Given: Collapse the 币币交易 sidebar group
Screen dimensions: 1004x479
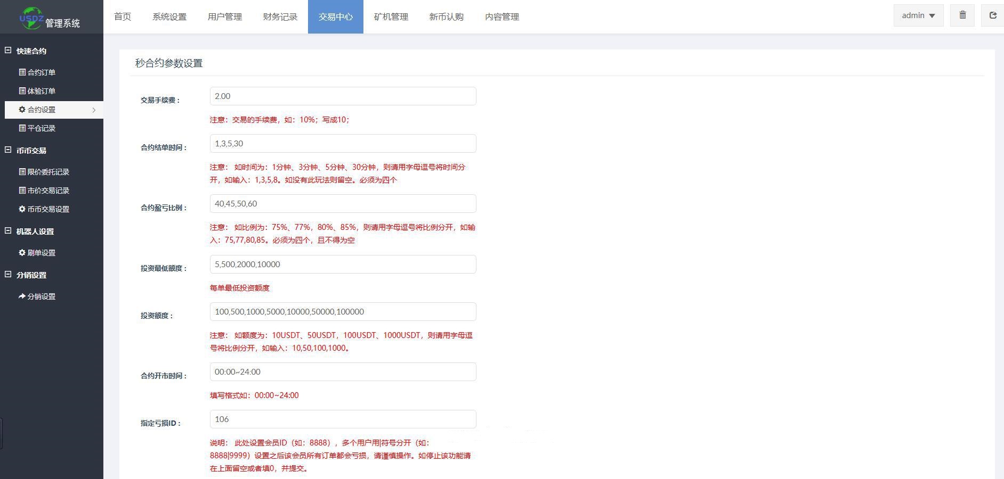Looking at the screenshot, I should click(8, 150).
